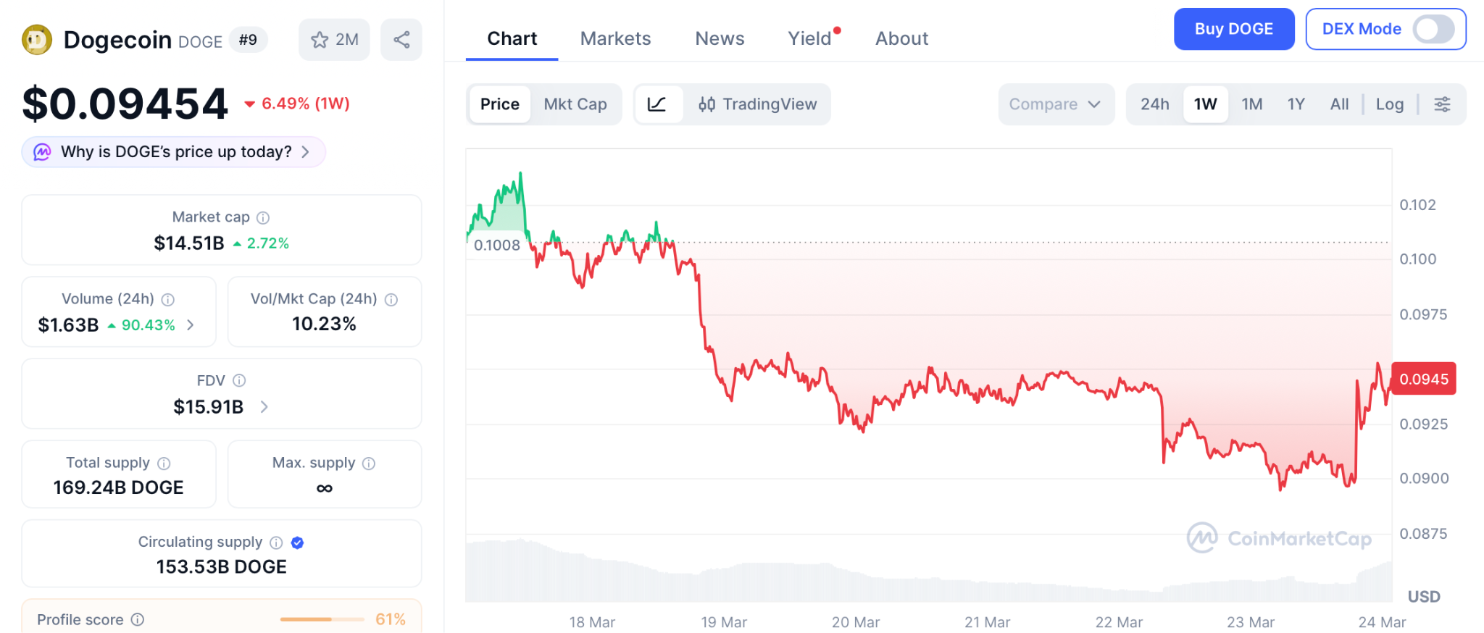Toggle DEX Mode switch

coord(1433,29)
